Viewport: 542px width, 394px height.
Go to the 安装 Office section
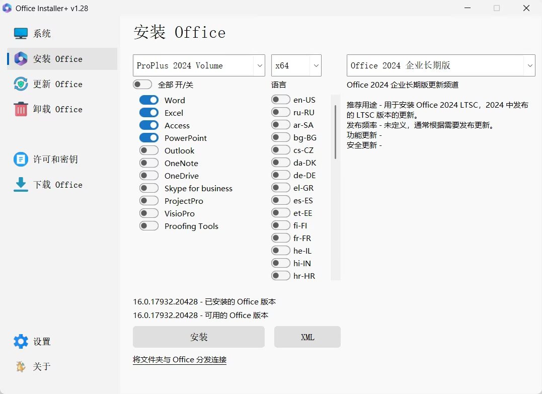[62, 59]
